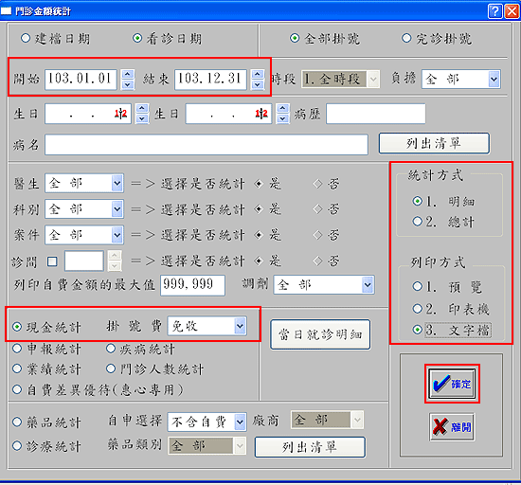Click into the 病歷 input field
Viewport: 521px width, 485px height.
pyautogui.click(x=376, y=114)
